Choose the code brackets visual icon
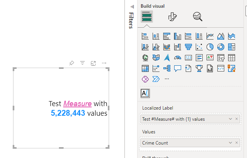 pos(221,68)
